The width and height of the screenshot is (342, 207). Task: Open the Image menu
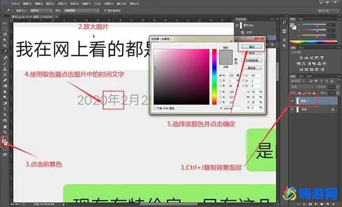click(39, 4)
